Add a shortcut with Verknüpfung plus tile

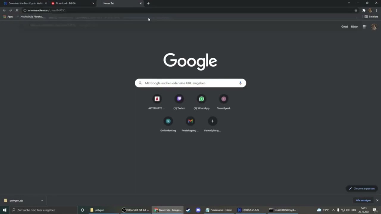pos(213,125)
